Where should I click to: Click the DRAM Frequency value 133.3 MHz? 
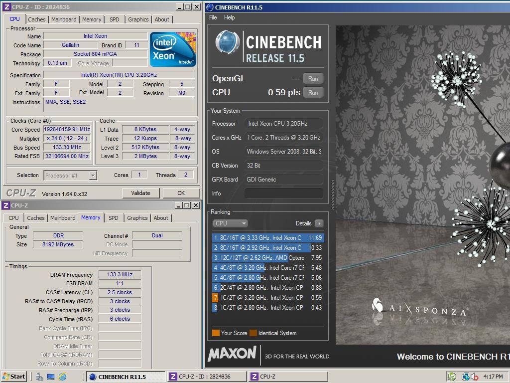(x=120, y=275)
